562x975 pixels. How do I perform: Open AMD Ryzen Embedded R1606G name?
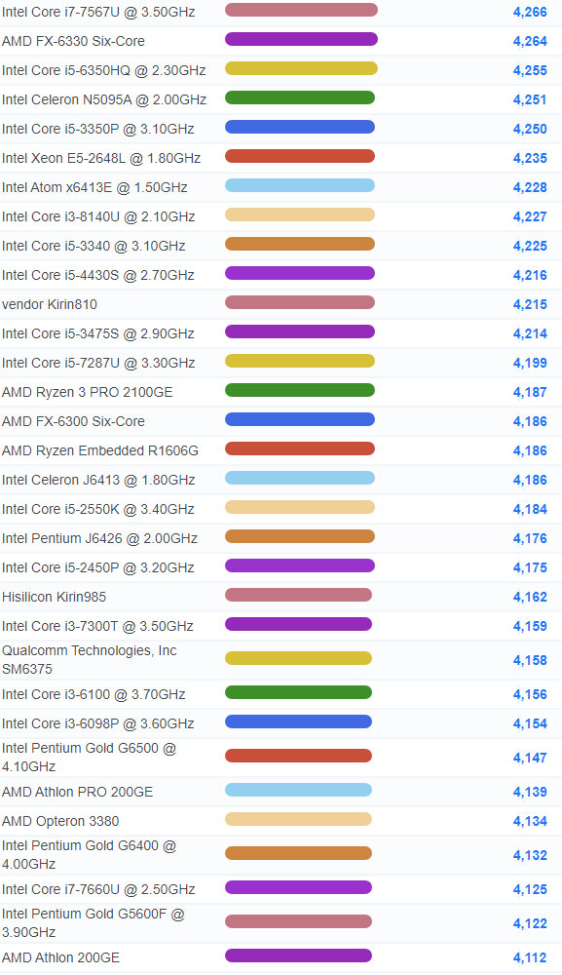(x=100, y=450)
